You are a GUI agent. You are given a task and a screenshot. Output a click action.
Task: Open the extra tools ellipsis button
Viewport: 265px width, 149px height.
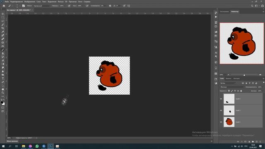[x=3, y=96]
